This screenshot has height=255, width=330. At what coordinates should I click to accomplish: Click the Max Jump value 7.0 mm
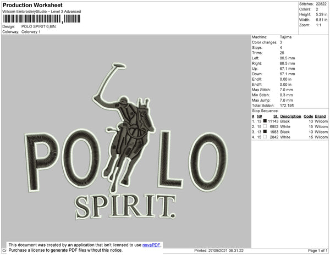tap(286, 100)
